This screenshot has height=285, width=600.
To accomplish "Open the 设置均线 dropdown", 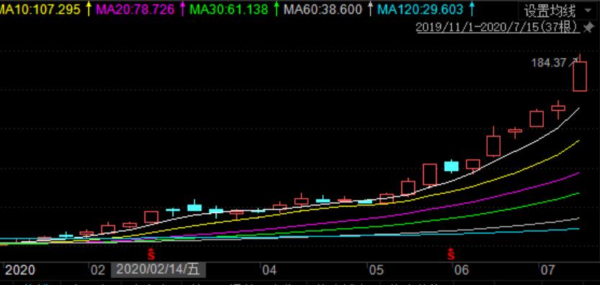I will click(557, 11).
